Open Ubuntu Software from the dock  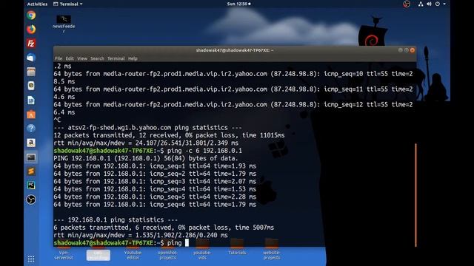coord(31,115)
